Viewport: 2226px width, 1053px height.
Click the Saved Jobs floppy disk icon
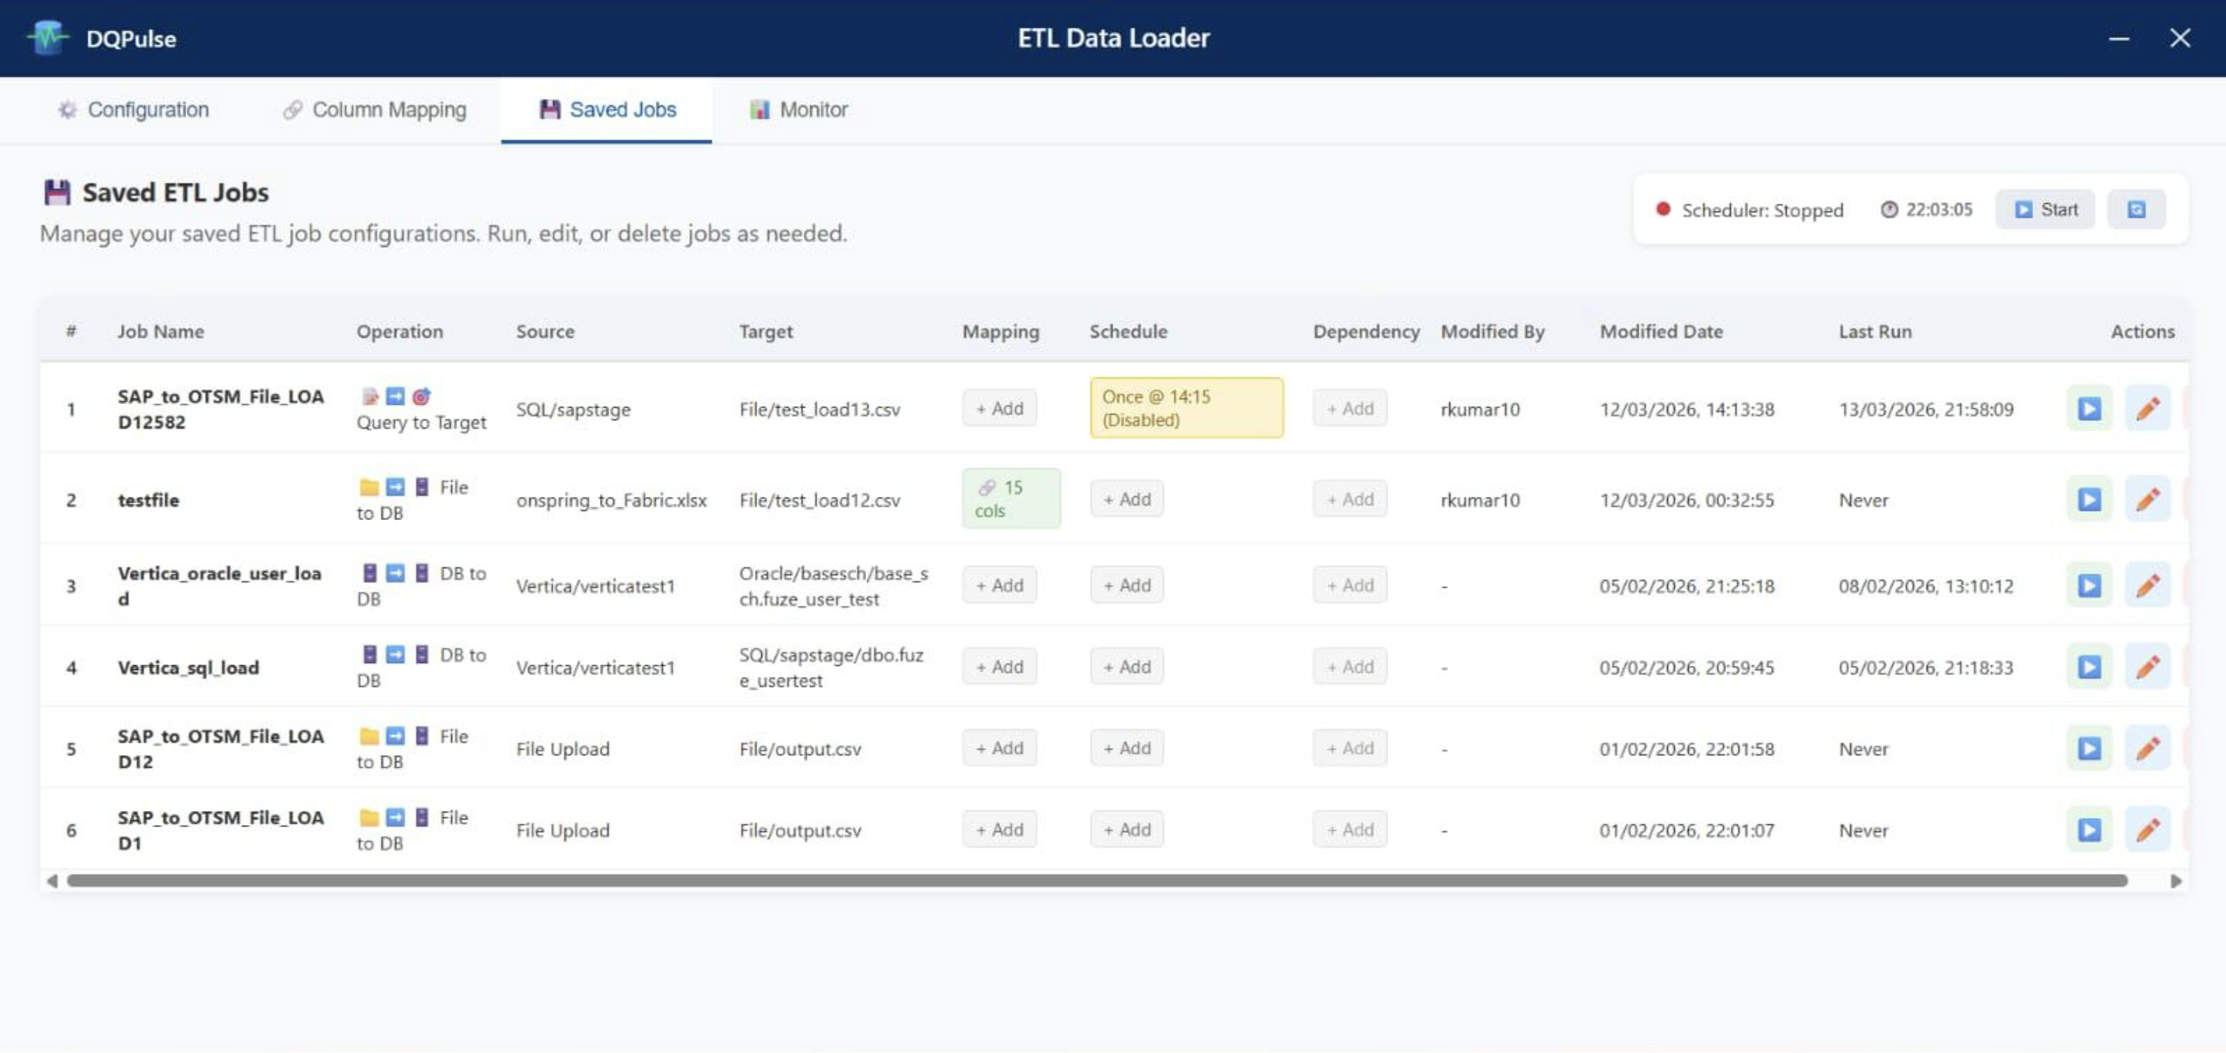tap(548, 109)
